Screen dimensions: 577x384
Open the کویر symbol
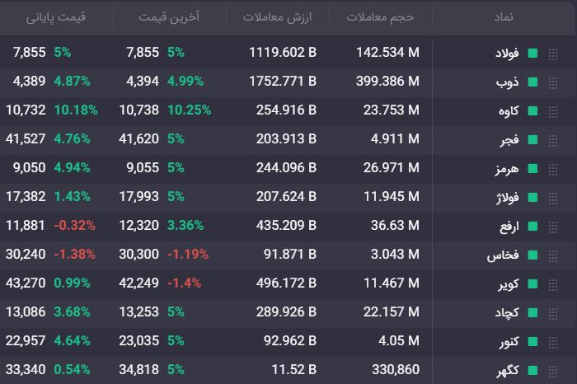tap(509, 283)
